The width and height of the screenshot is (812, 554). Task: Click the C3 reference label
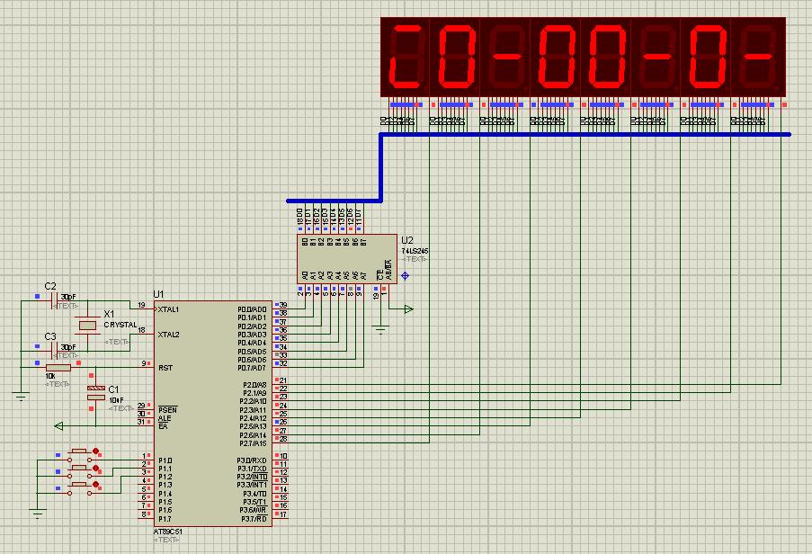[x=50, y=336]
